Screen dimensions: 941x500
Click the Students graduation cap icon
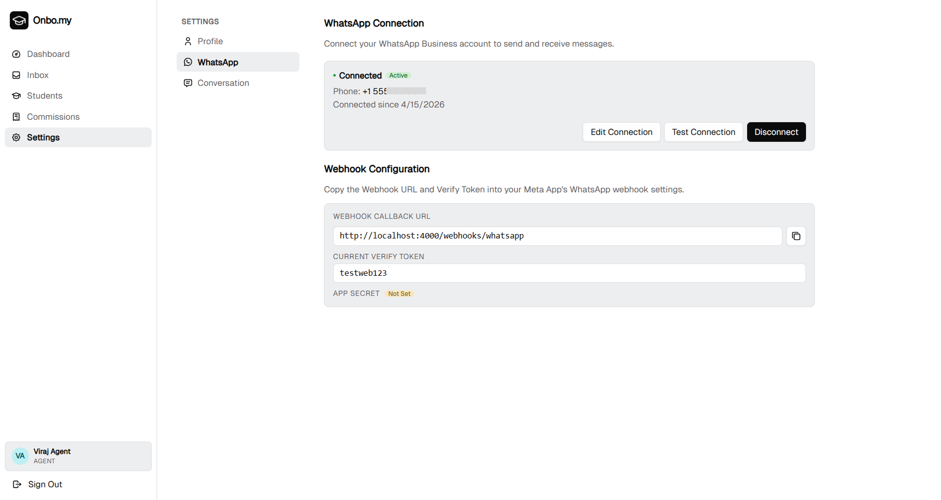click(x=16, y=96)
